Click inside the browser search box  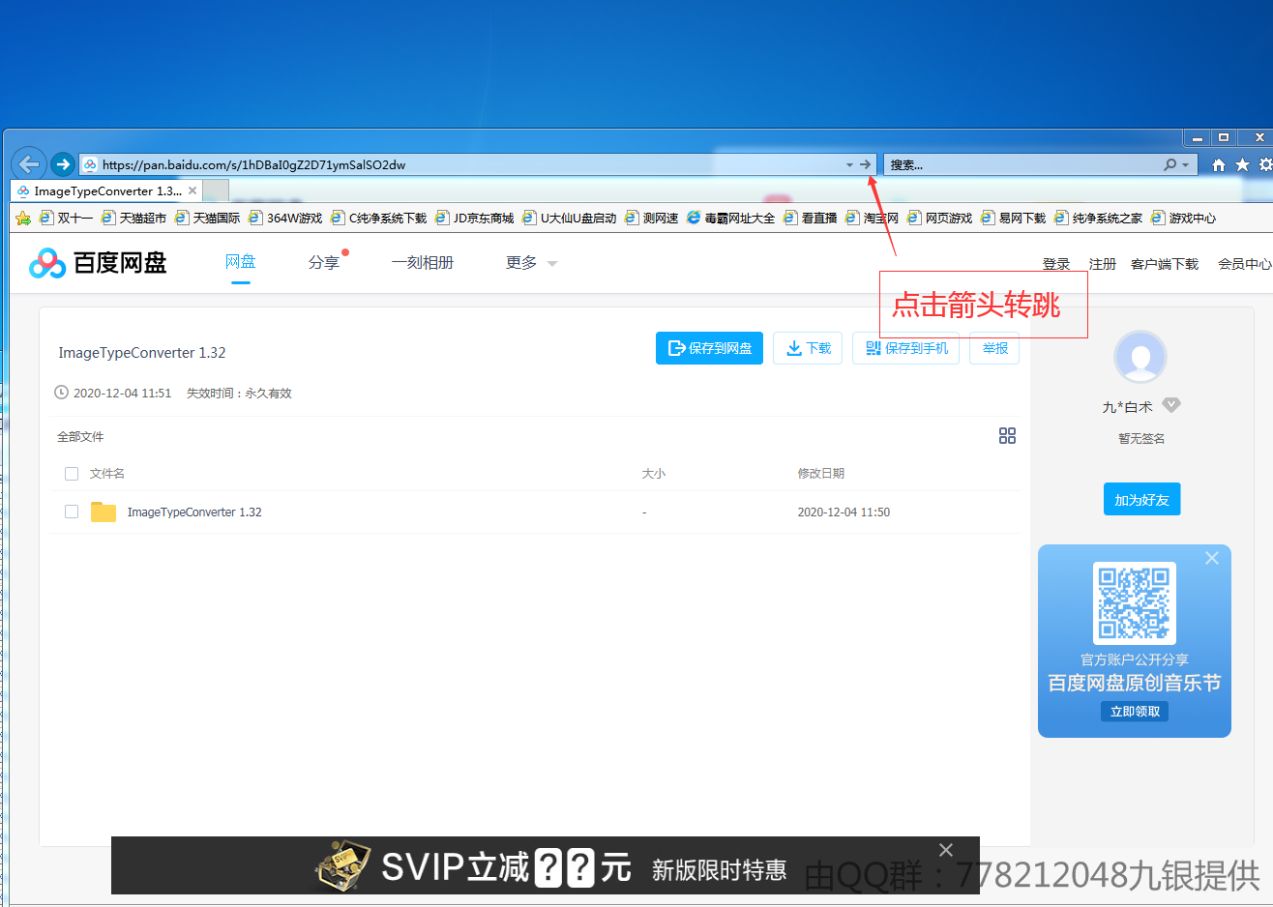tap(1023, 165)
